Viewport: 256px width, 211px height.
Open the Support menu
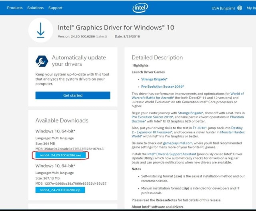55,8
